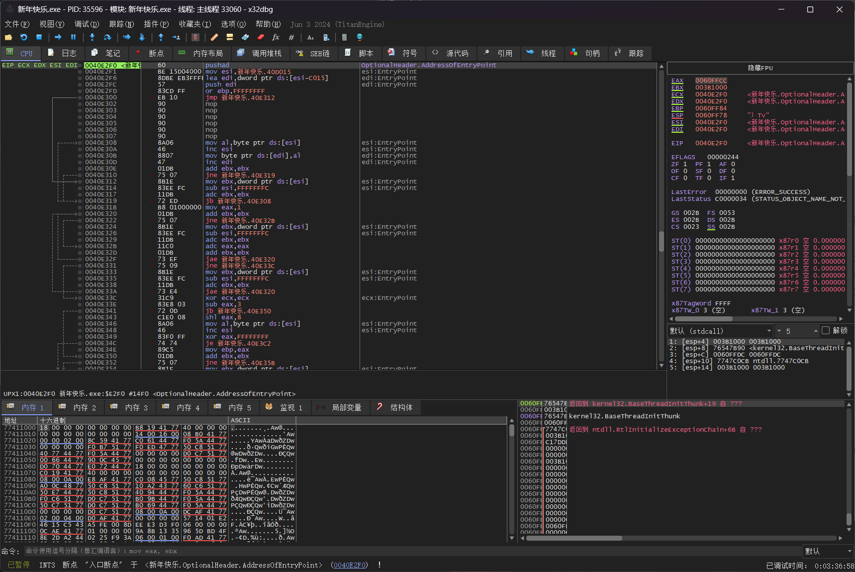Screen dimensions: 855x572
Task: Increase argument count spinner from 5
Action: (816, 331)
